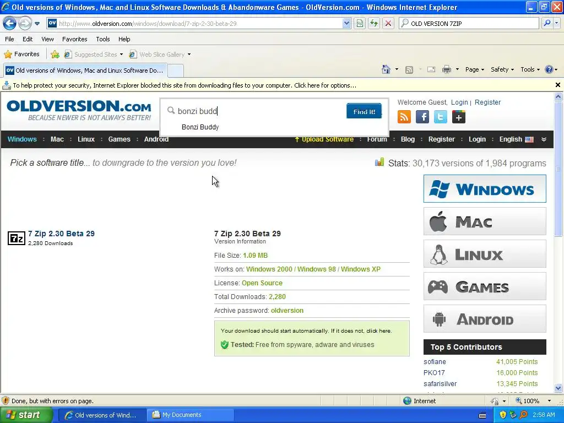
Task: Expand the navigation bar double-chevron
Action: coord(544,139)
